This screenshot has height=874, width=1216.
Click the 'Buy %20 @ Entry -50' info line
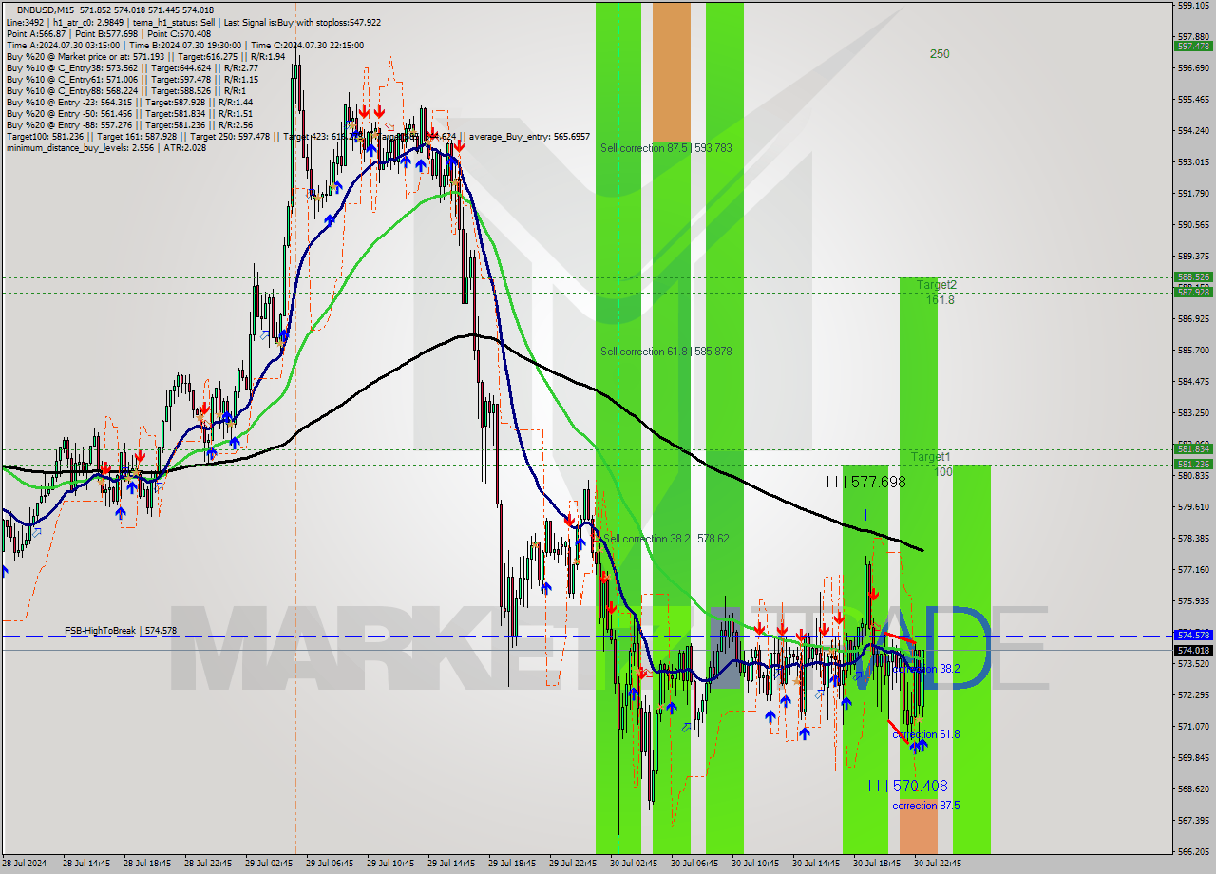(129, 113)
